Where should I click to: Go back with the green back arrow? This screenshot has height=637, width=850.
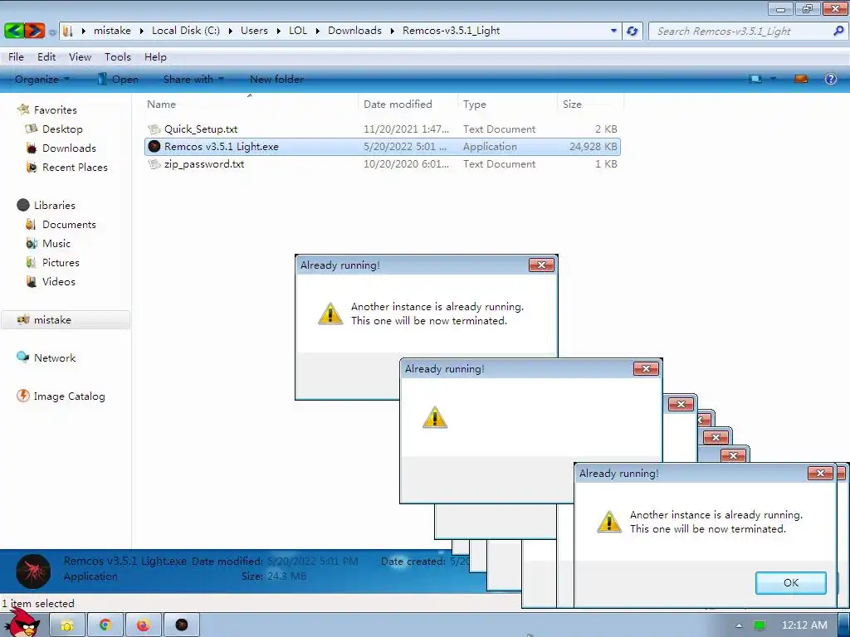15,31
